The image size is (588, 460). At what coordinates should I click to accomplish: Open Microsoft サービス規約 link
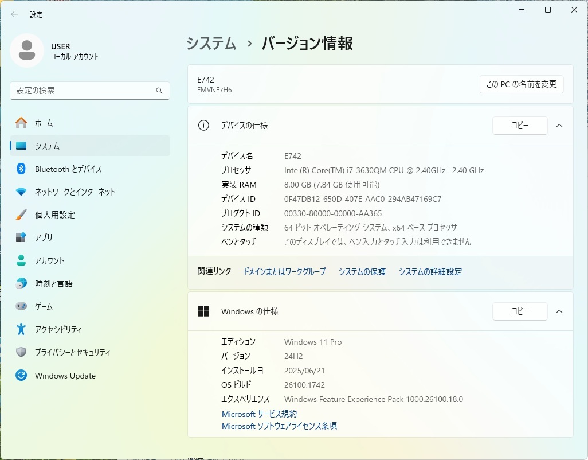click(260, 414)
